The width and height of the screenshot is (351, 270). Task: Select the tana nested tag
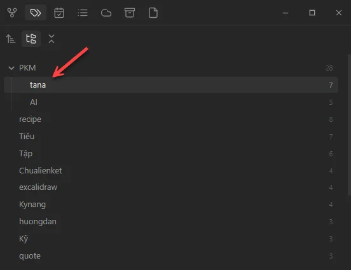click(171, 84)
